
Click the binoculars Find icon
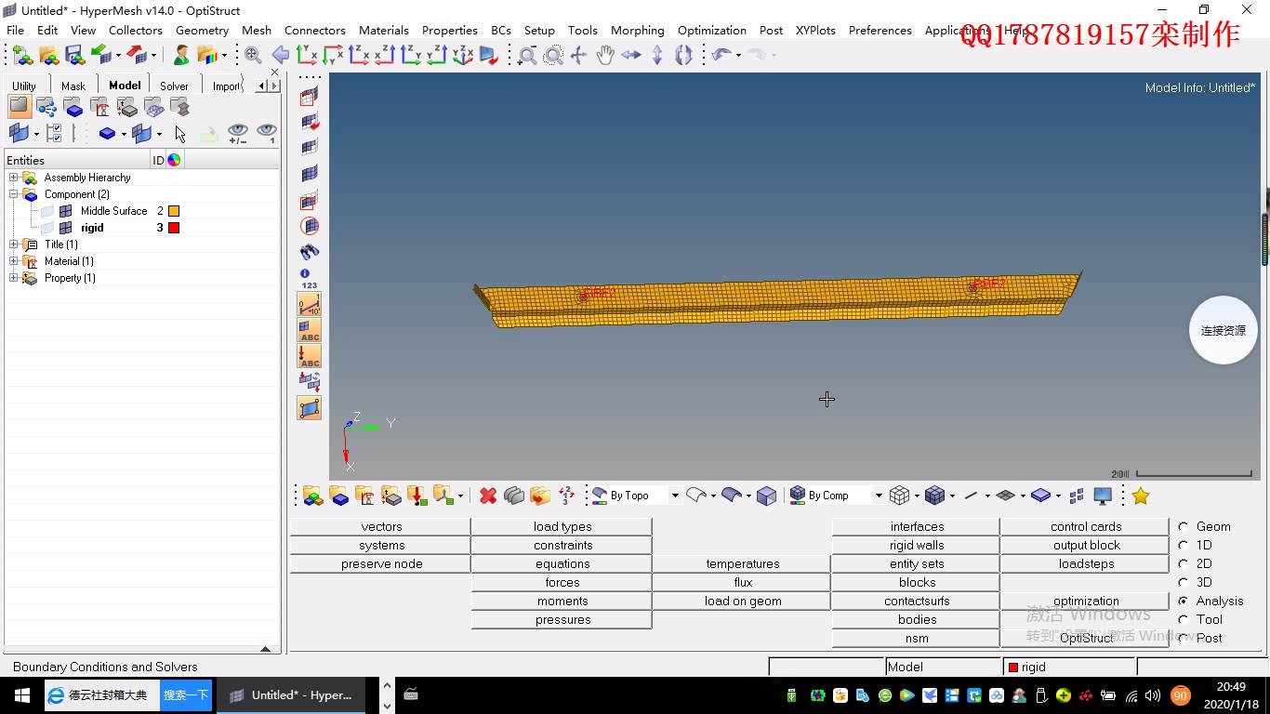310,252
